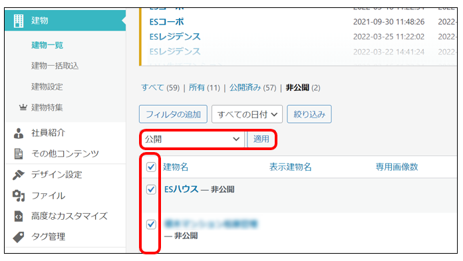Click the フィルタの追加 button
Image resolution: width=463 pixels, height=261 pixels.
(173, 114)
